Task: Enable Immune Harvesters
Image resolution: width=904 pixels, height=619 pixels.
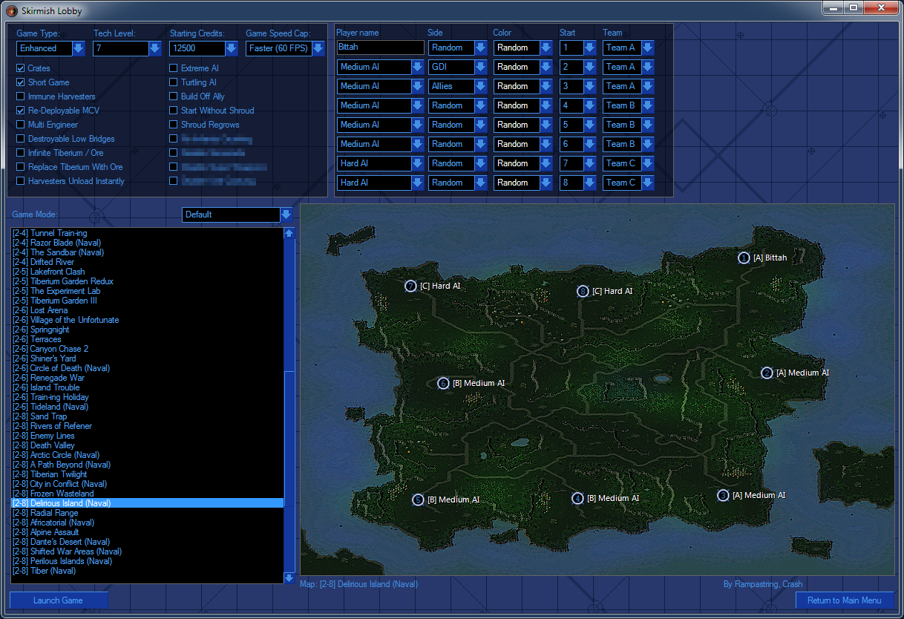Action: [x=21, y=96]
